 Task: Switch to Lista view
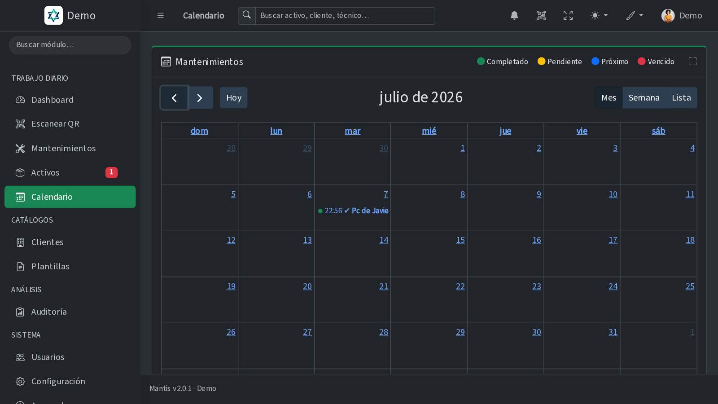(x=681, y=98)
